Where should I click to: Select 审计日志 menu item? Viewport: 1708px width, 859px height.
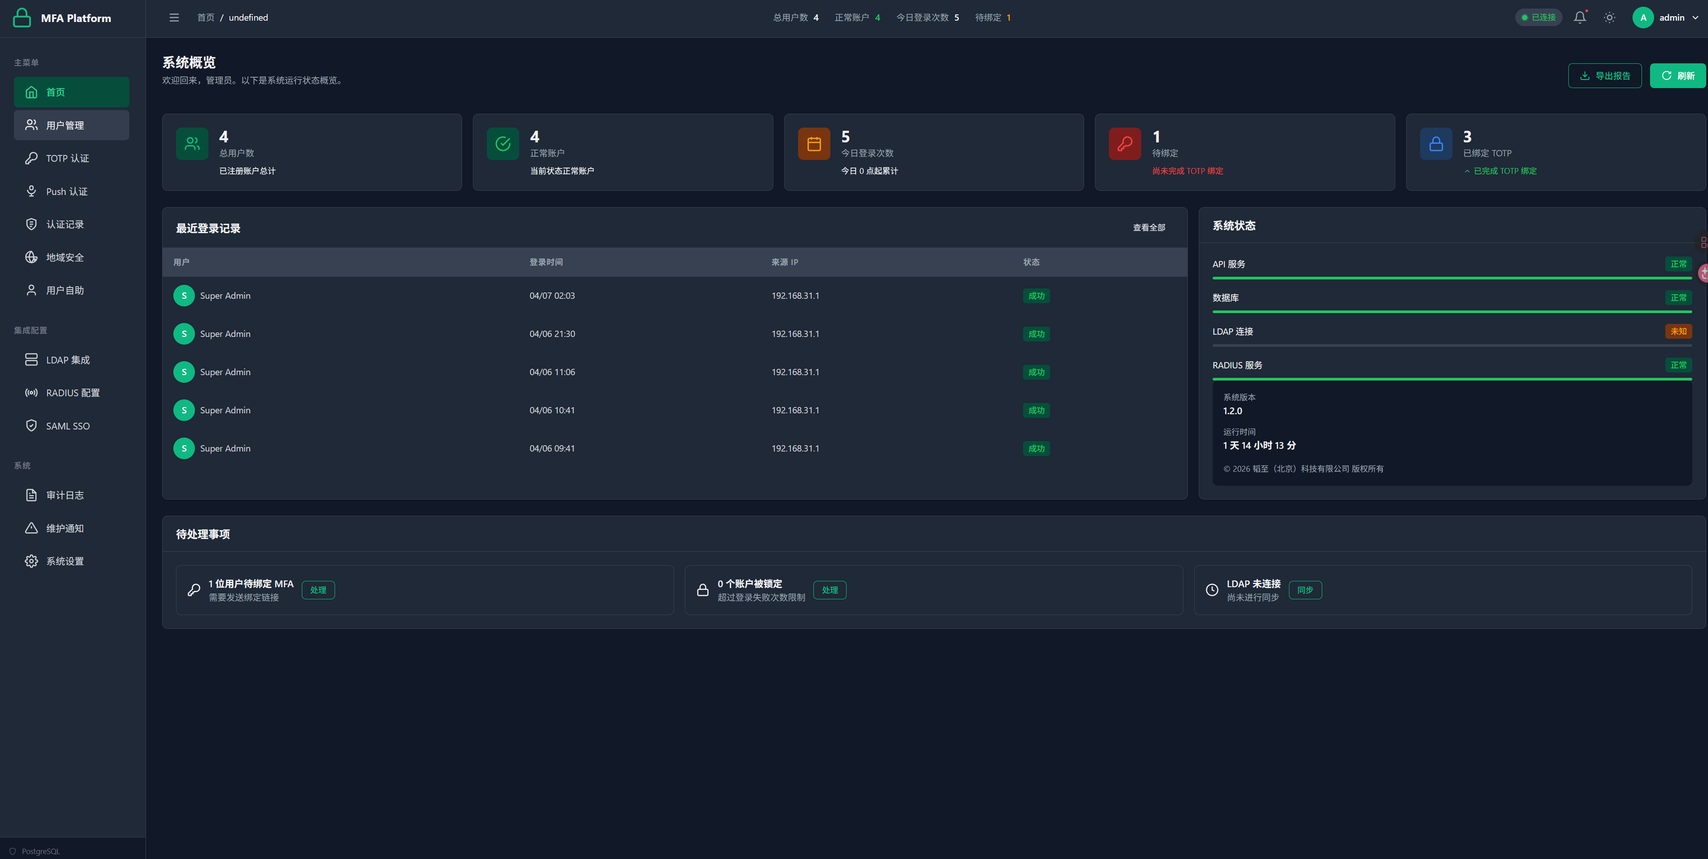point(65,495)
